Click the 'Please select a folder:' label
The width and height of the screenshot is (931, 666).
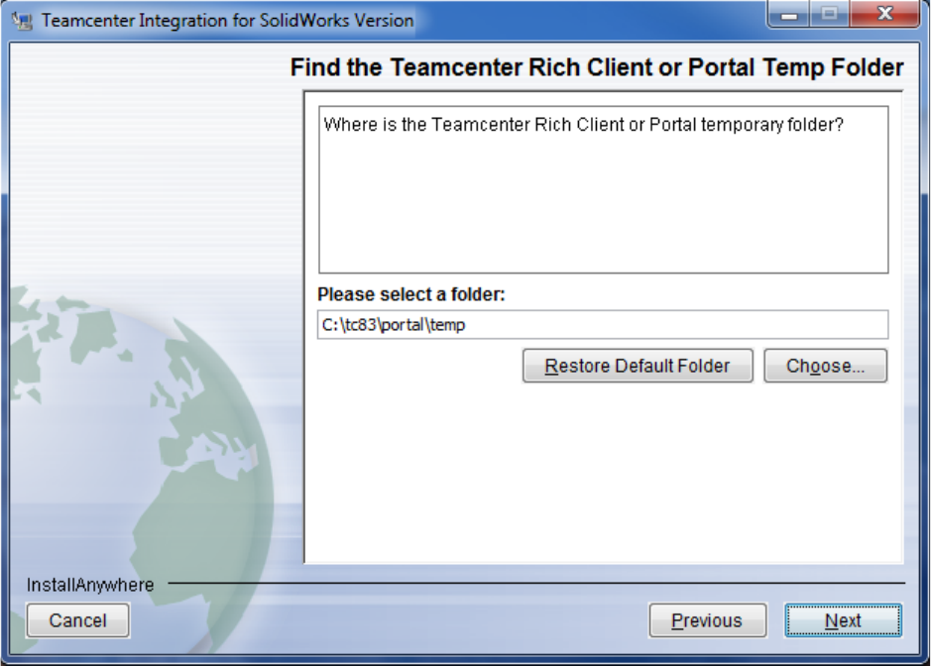410,294
